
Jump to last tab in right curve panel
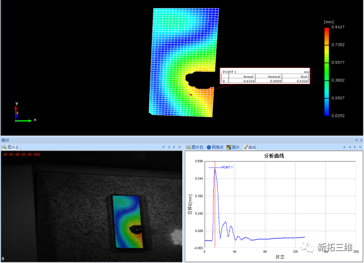(360, 147)
